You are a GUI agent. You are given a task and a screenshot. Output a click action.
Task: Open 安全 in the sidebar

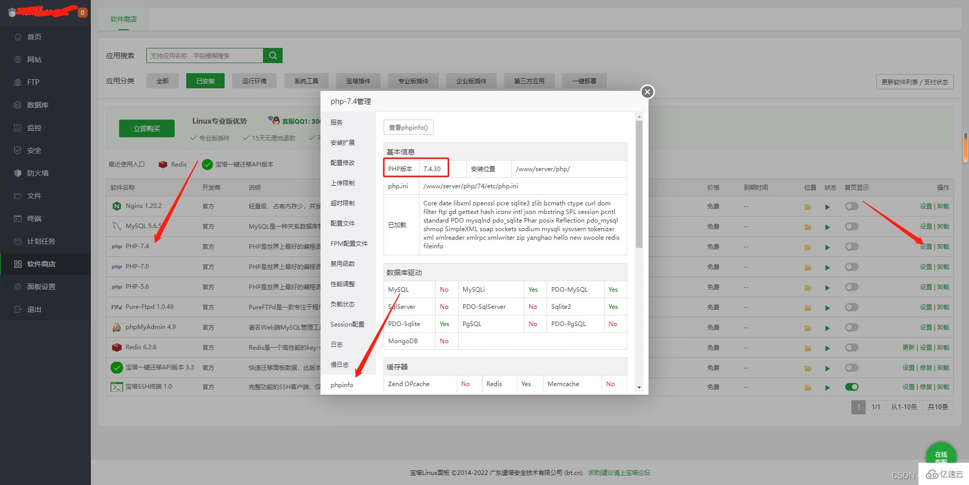click(34, 150)
